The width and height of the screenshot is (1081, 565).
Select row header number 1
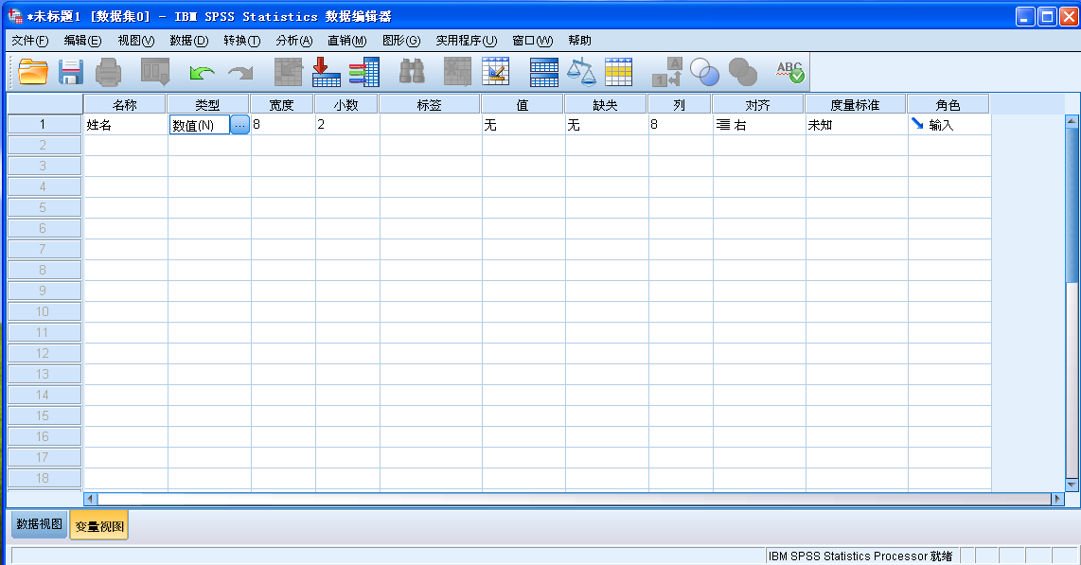coord(44,124)
